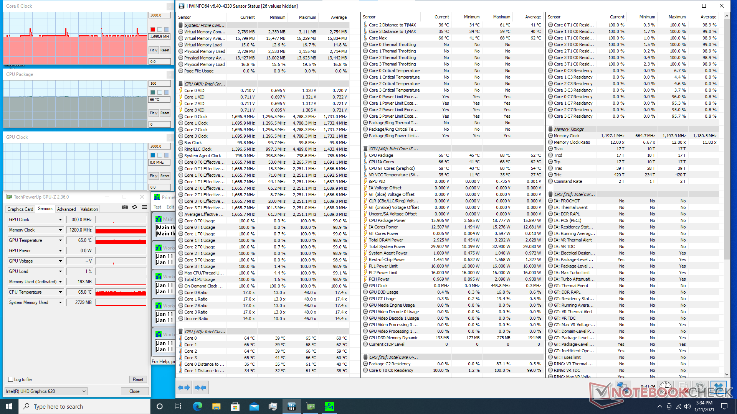Expand the Memory Clock sensor dropdown
Image resolution: width=737 pixels, height=414 pixels.
click(x=60, y=230)
